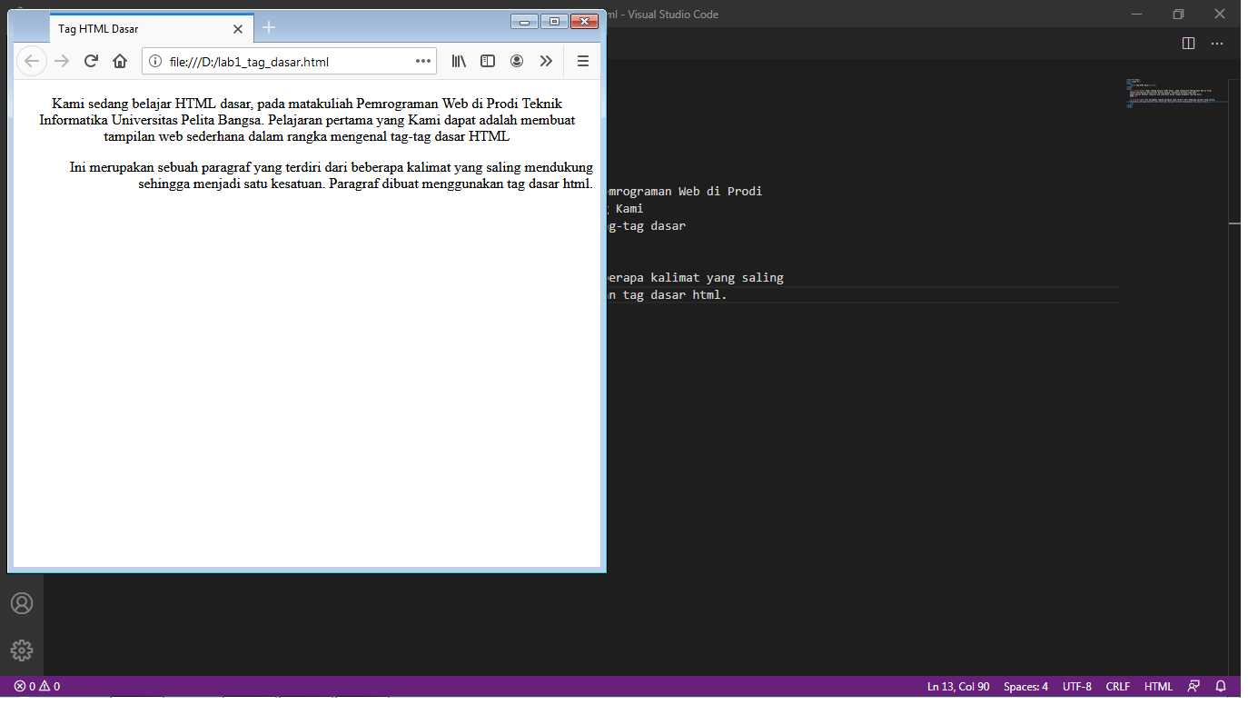This screenshot has width=1248, height=705.
Task: Select UTF-8 encoding in status bar
Action: 1077,687
